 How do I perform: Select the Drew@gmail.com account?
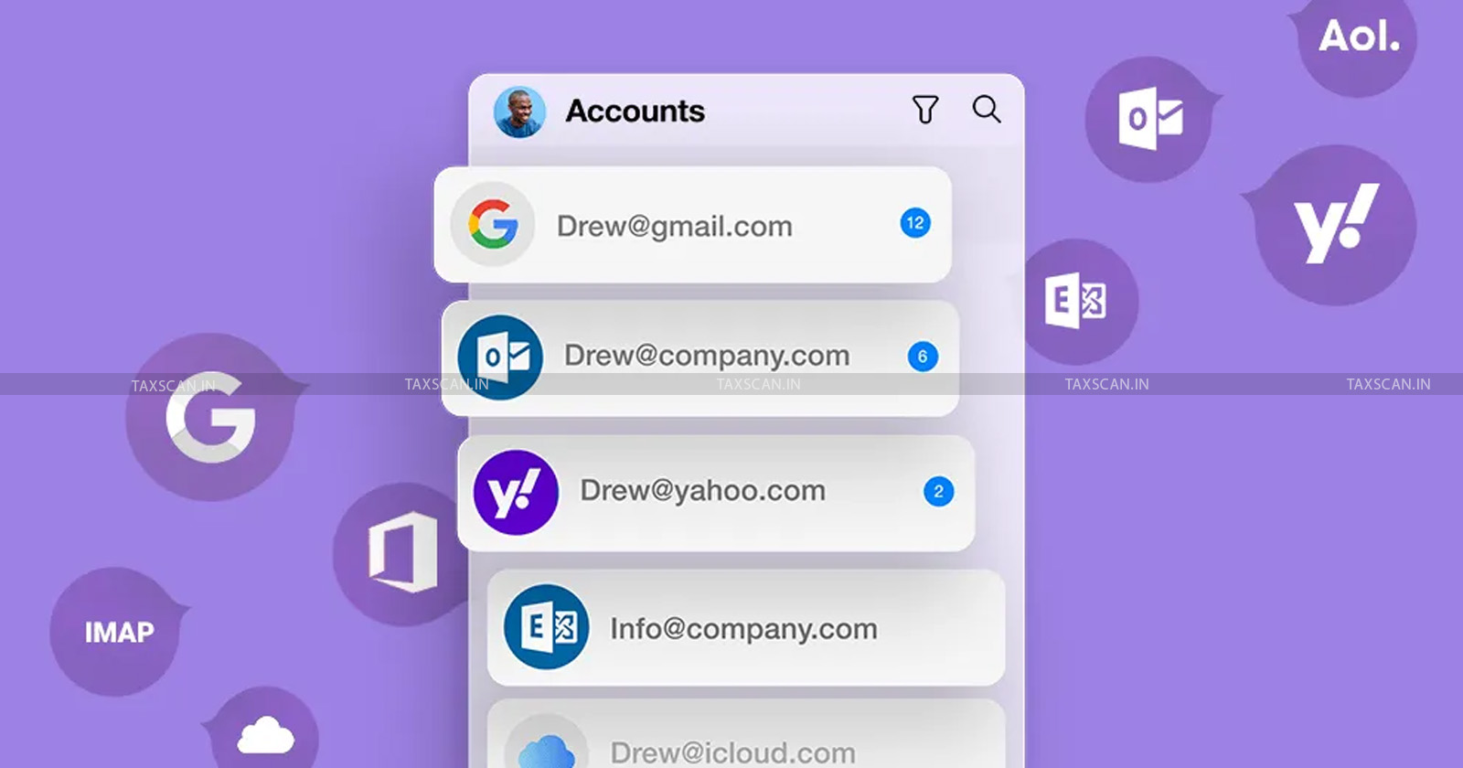click(674, 226)
